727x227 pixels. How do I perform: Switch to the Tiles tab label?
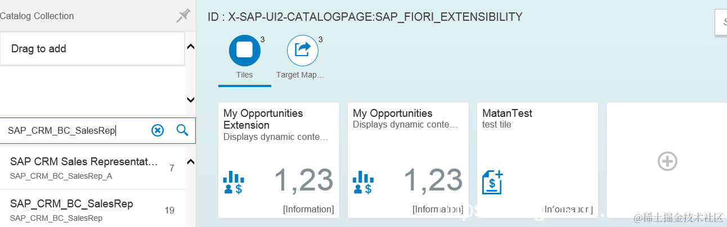click(x=245, y=75)
